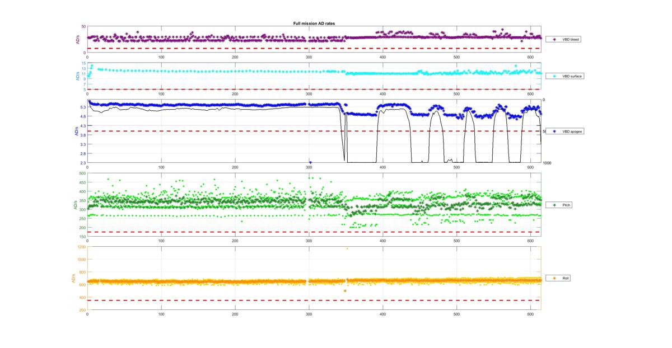
Task: Select the 'VBD surface' legend label
Action: pos(571,76)
